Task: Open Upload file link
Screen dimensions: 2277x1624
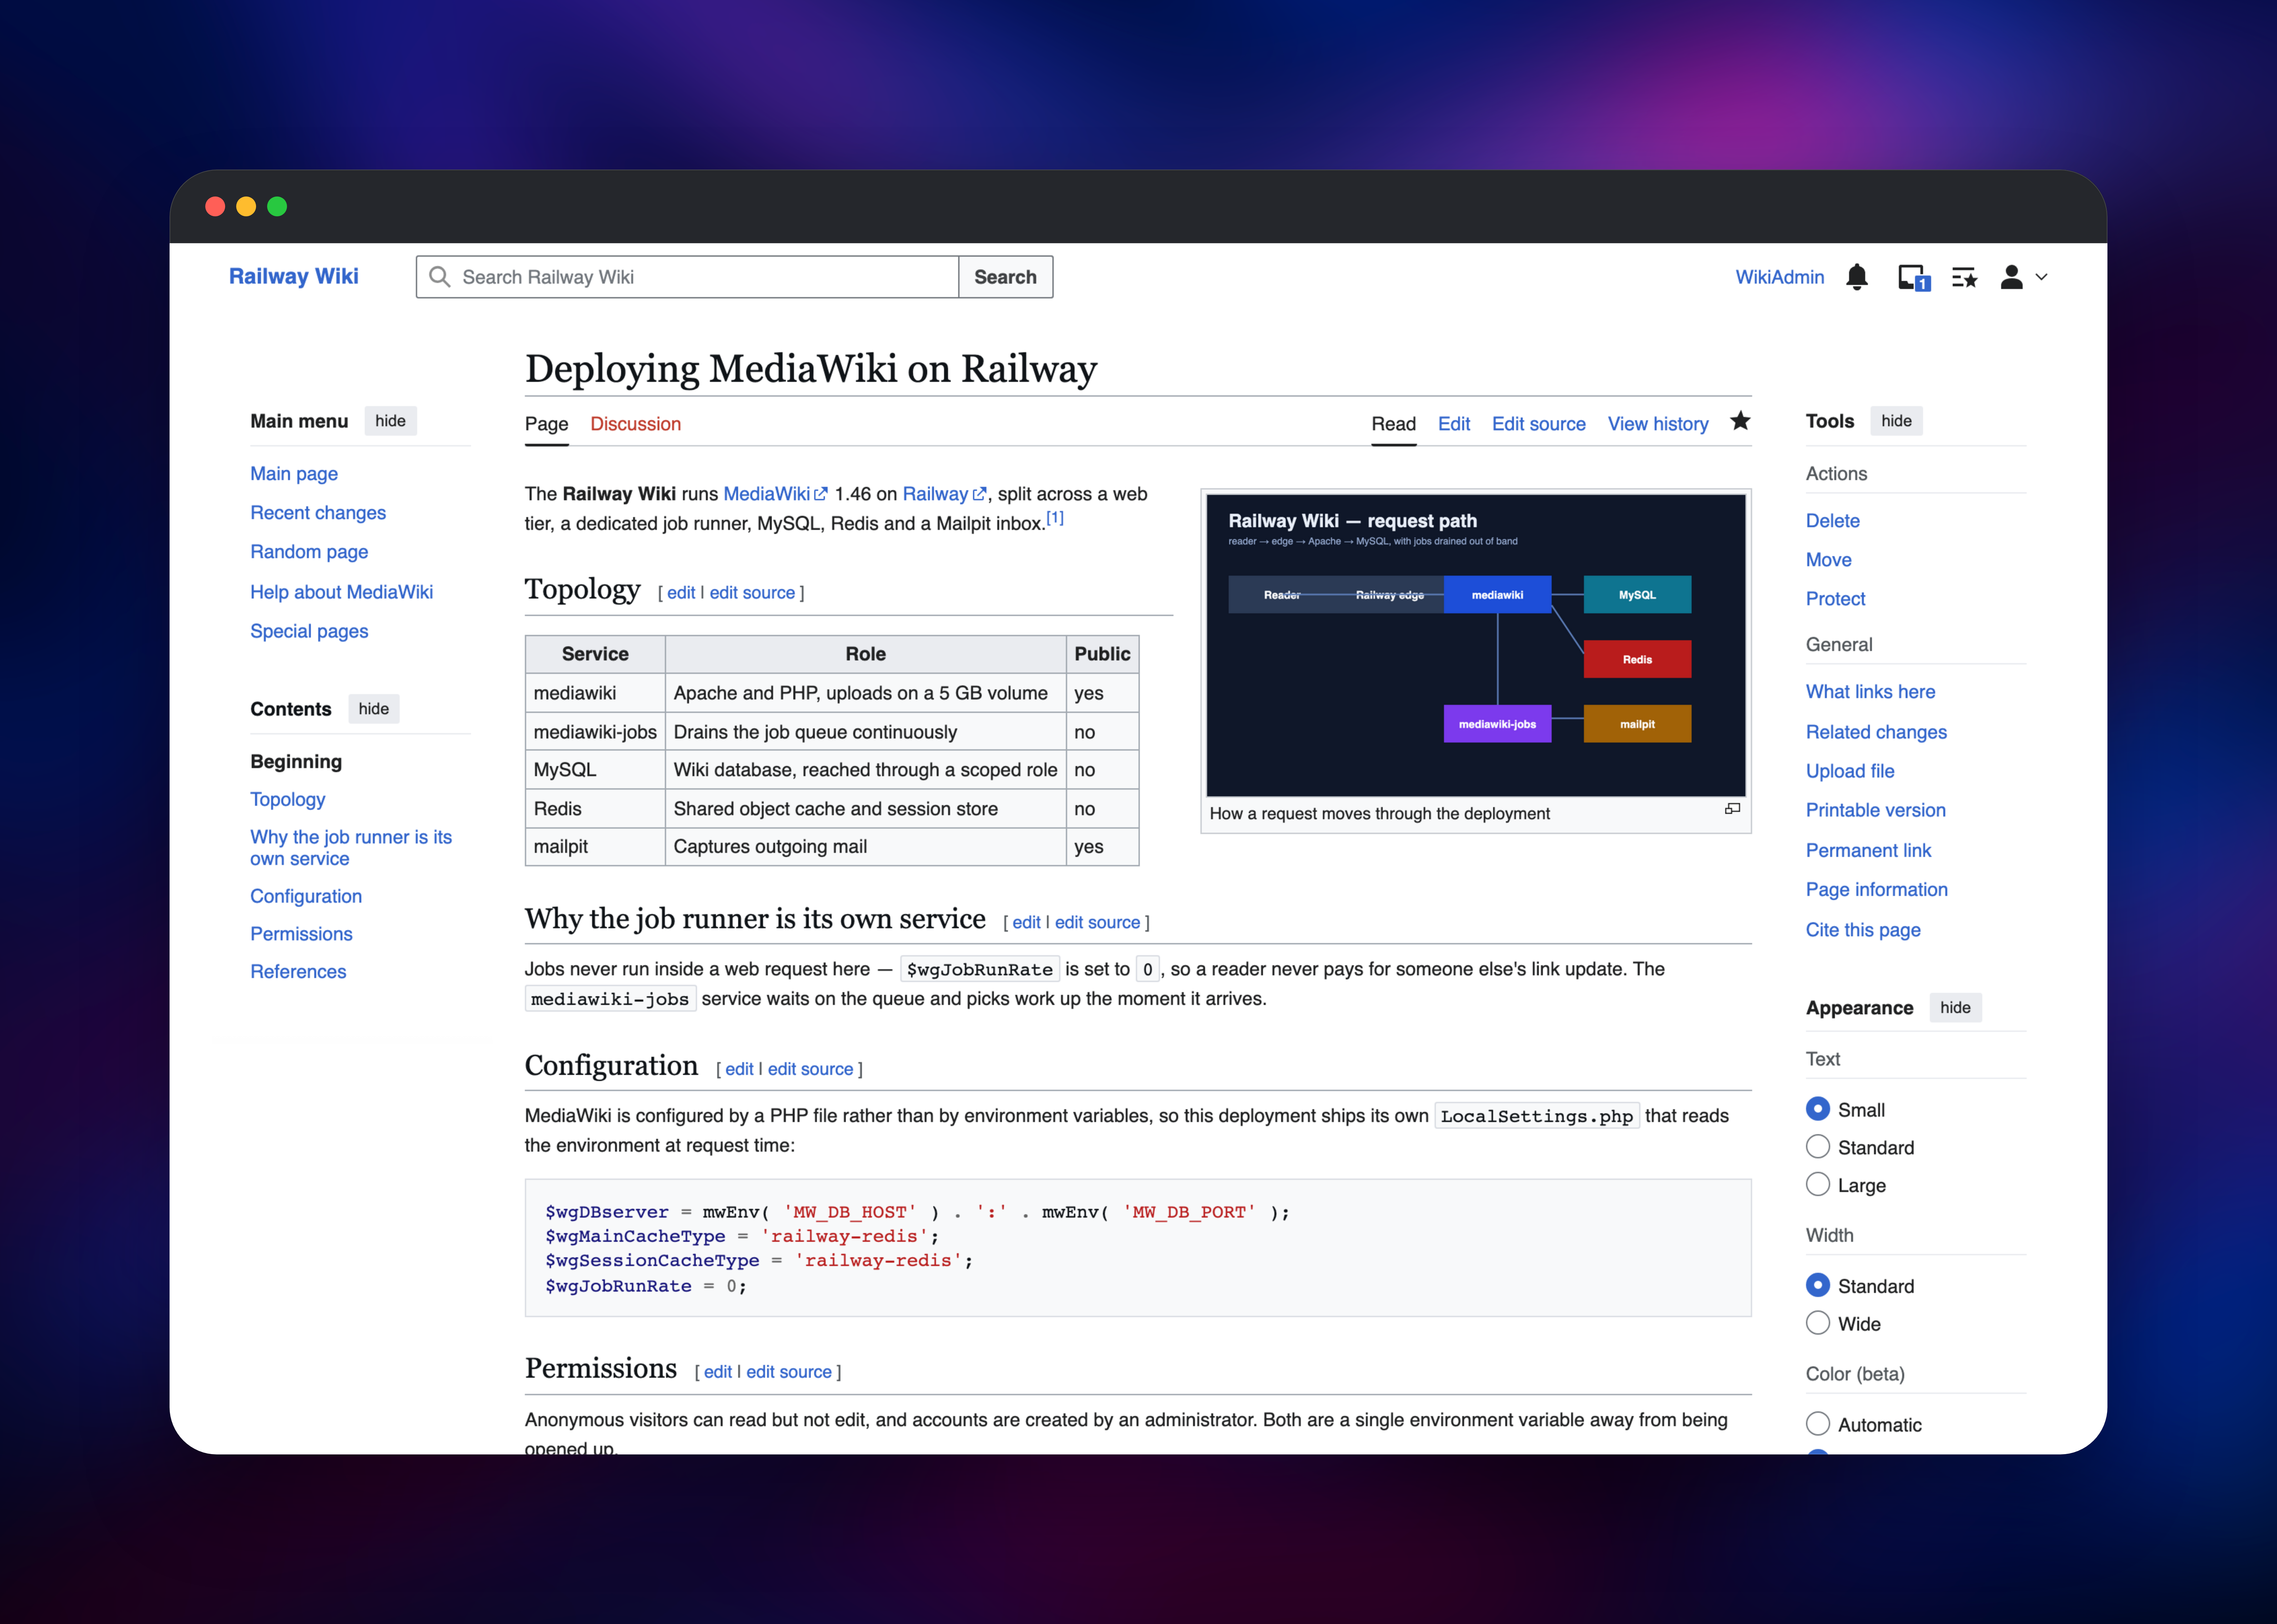Action: click(x=1850, y=771)
